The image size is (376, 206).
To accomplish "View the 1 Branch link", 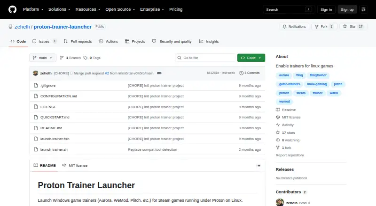I will pos(70,58).
